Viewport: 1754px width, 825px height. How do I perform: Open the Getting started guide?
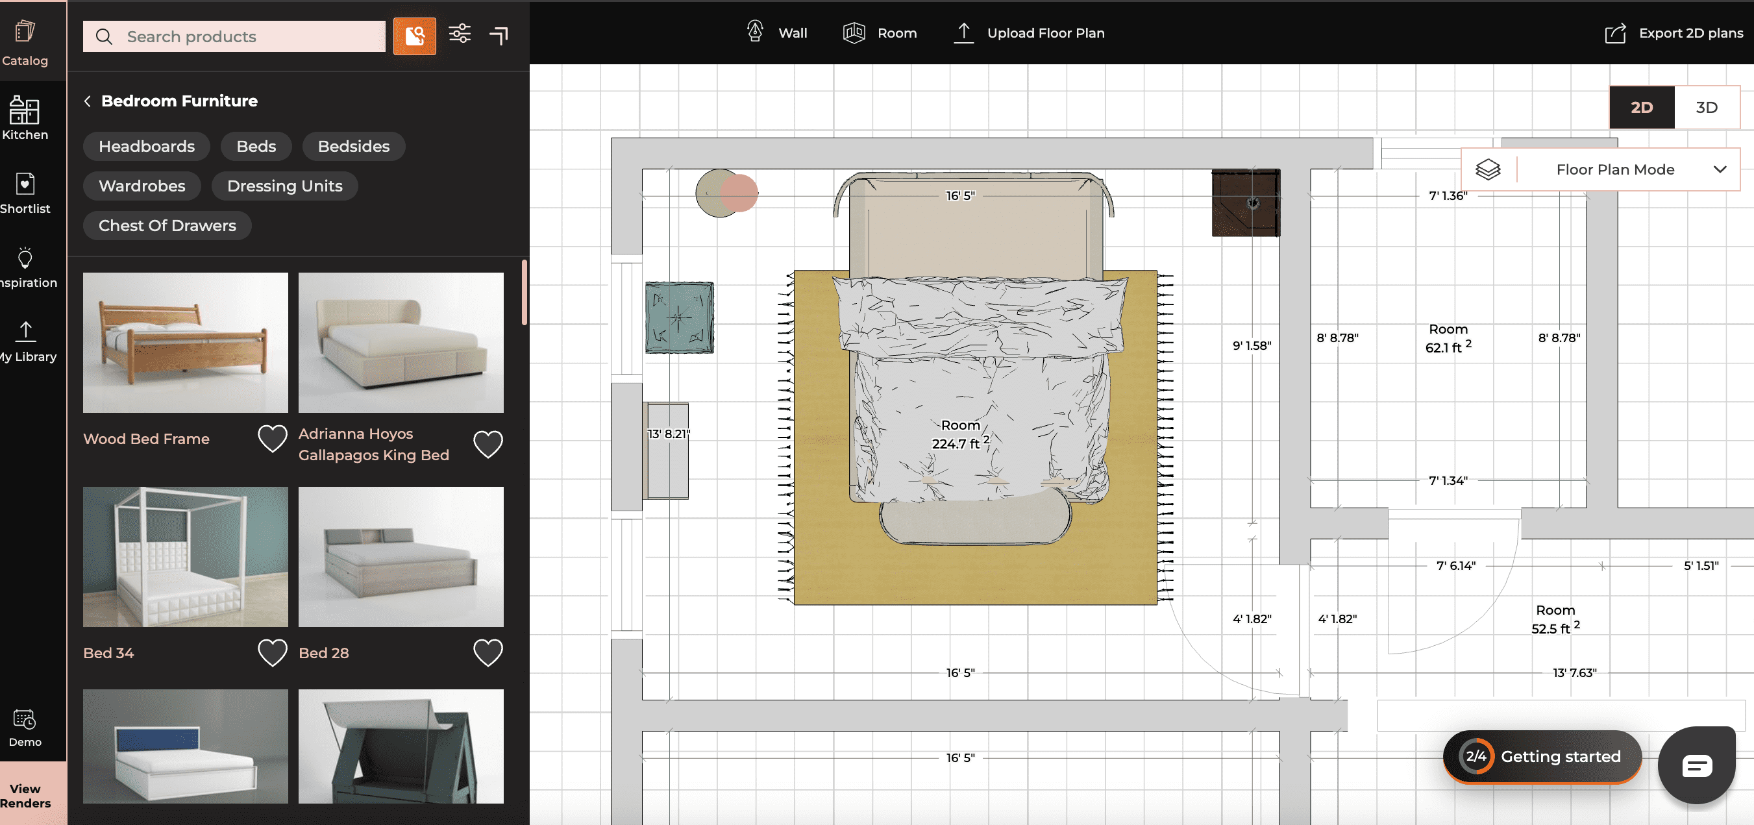tap(1542, 756)
